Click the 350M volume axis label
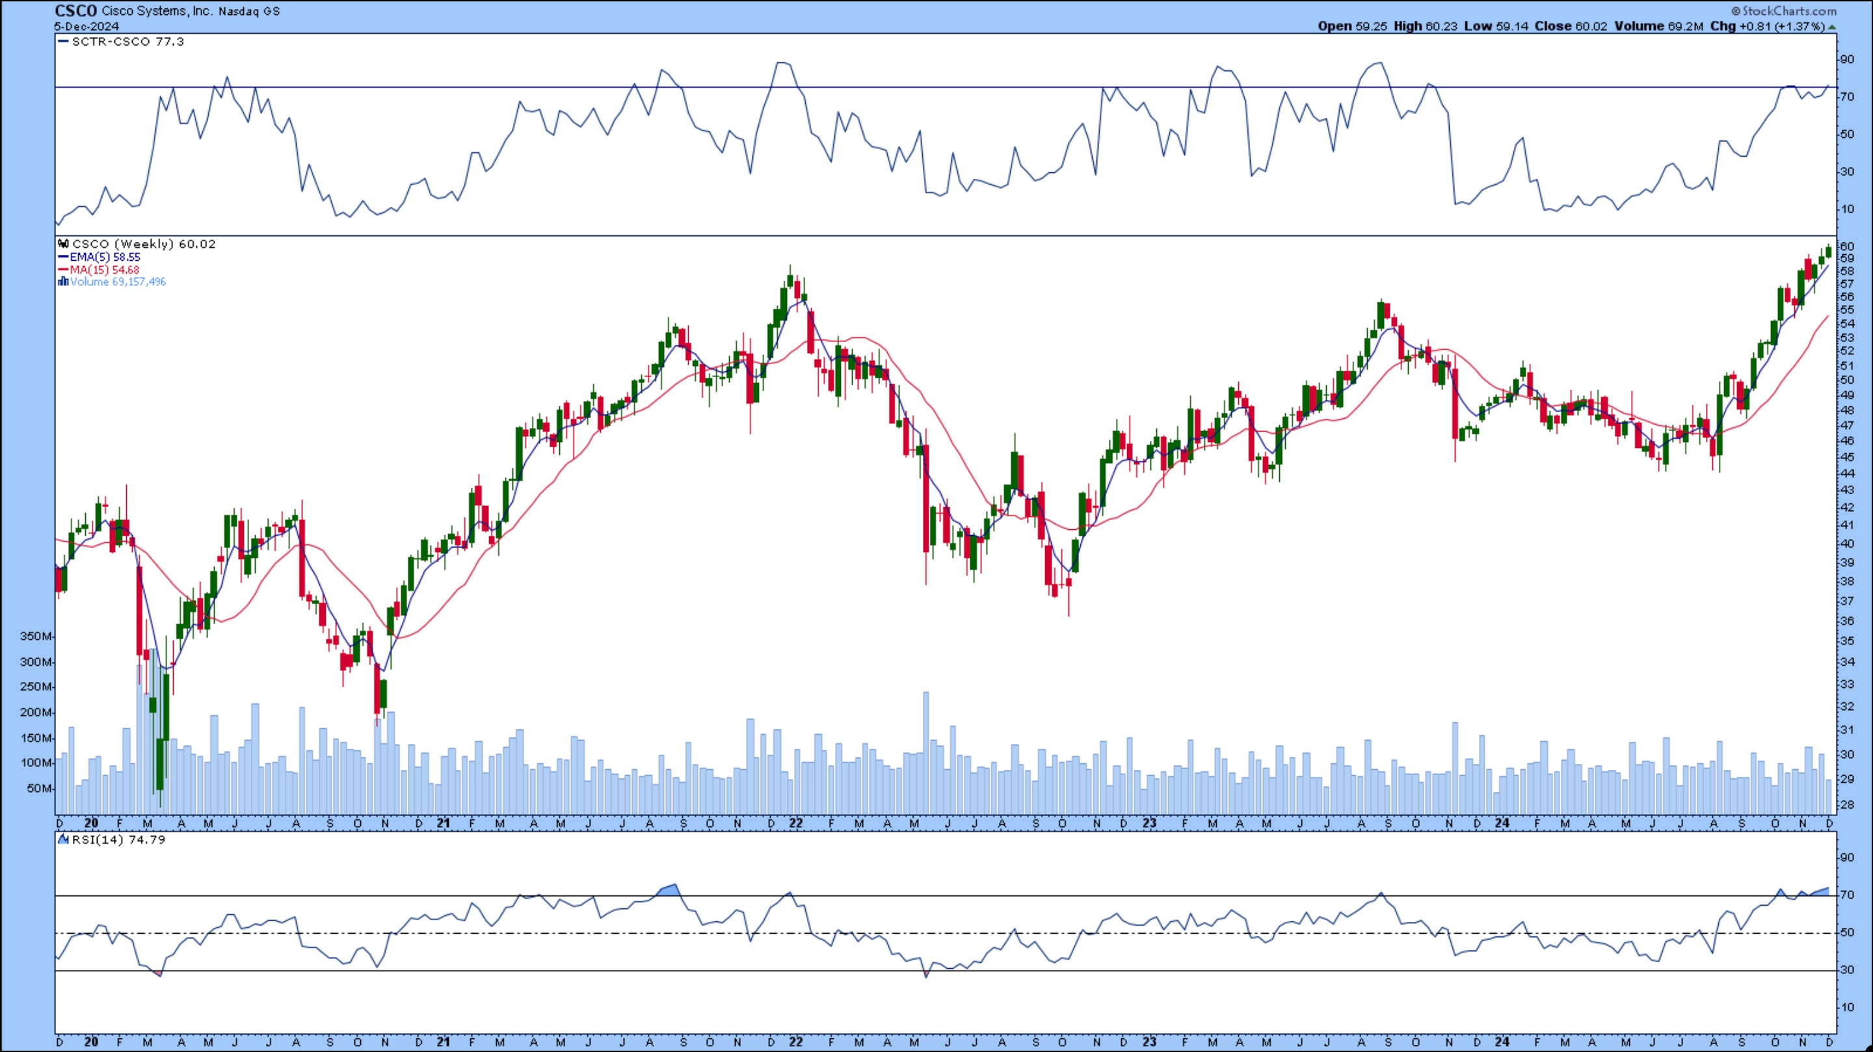Image resolution: width=1873 pixels, height=1052 pixels. click(36, 636)
